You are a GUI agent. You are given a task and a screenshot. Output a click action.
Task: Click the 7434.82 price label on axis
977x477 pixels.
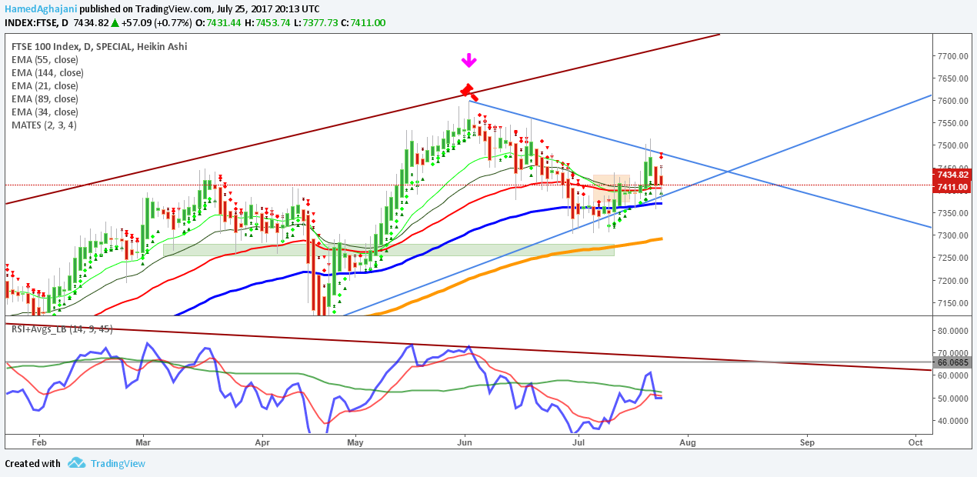(x=952, y=175)
